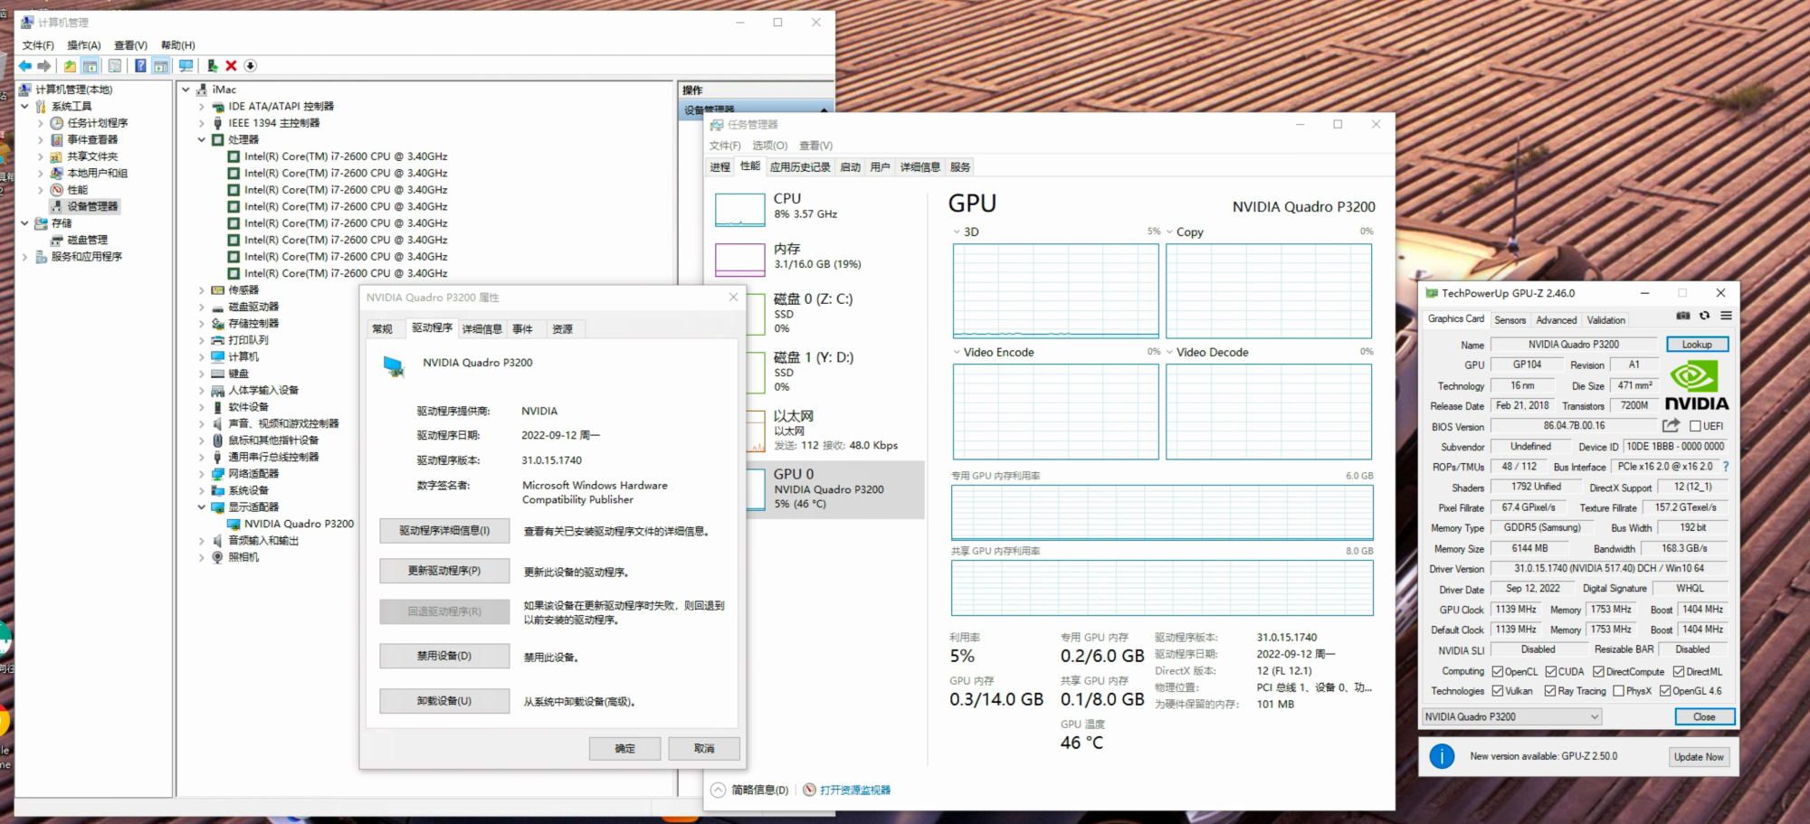Collapse the 系统工具 tree node
Viewport: 1810px width, 824px height.
(24, 107)
